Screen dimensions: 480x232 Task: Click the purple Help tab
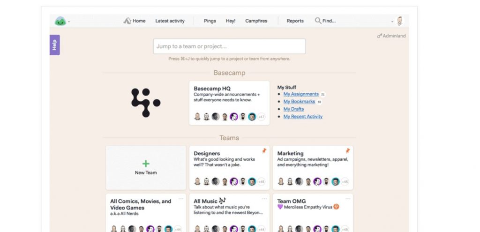coord(54,45)
